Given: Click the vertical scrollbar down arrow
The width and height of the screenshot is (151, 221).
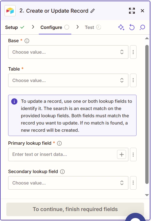Looking at the screenshot, I should [147, 195].
